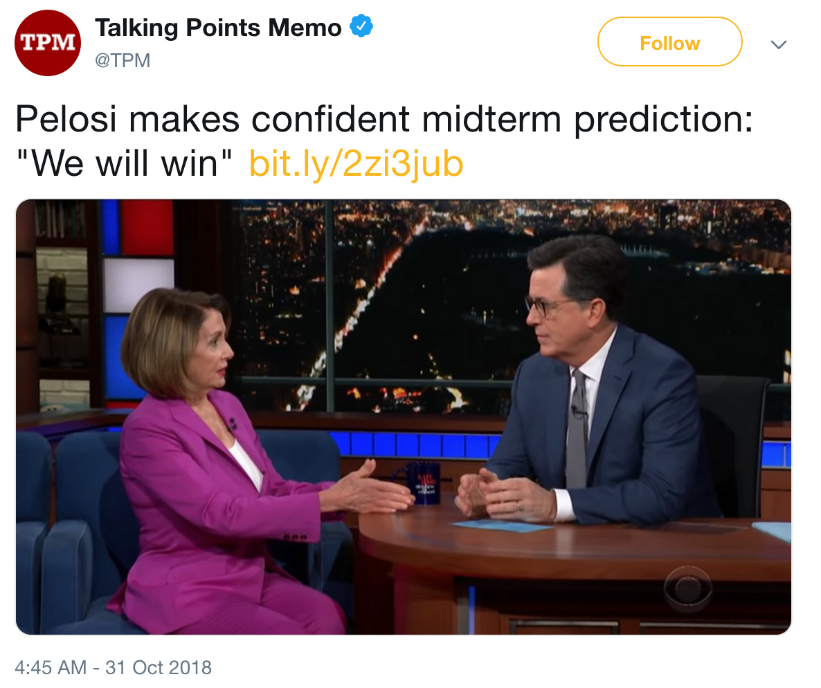Open the bit.ly/2zi3jub link

(x=356, y=163)
